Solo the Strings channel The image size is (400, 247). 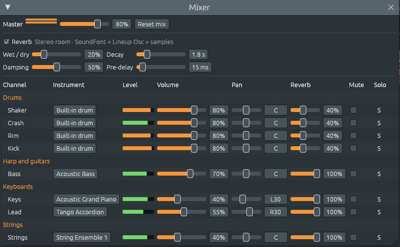coord(379,237)
